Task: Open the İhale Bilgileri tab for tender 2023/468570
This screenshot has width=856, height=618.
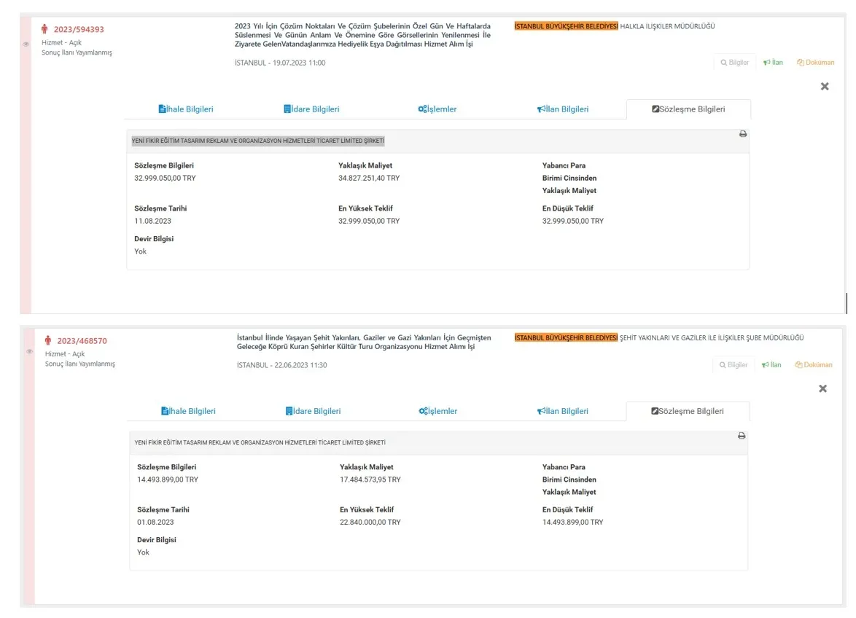Action: click(188, 411)
